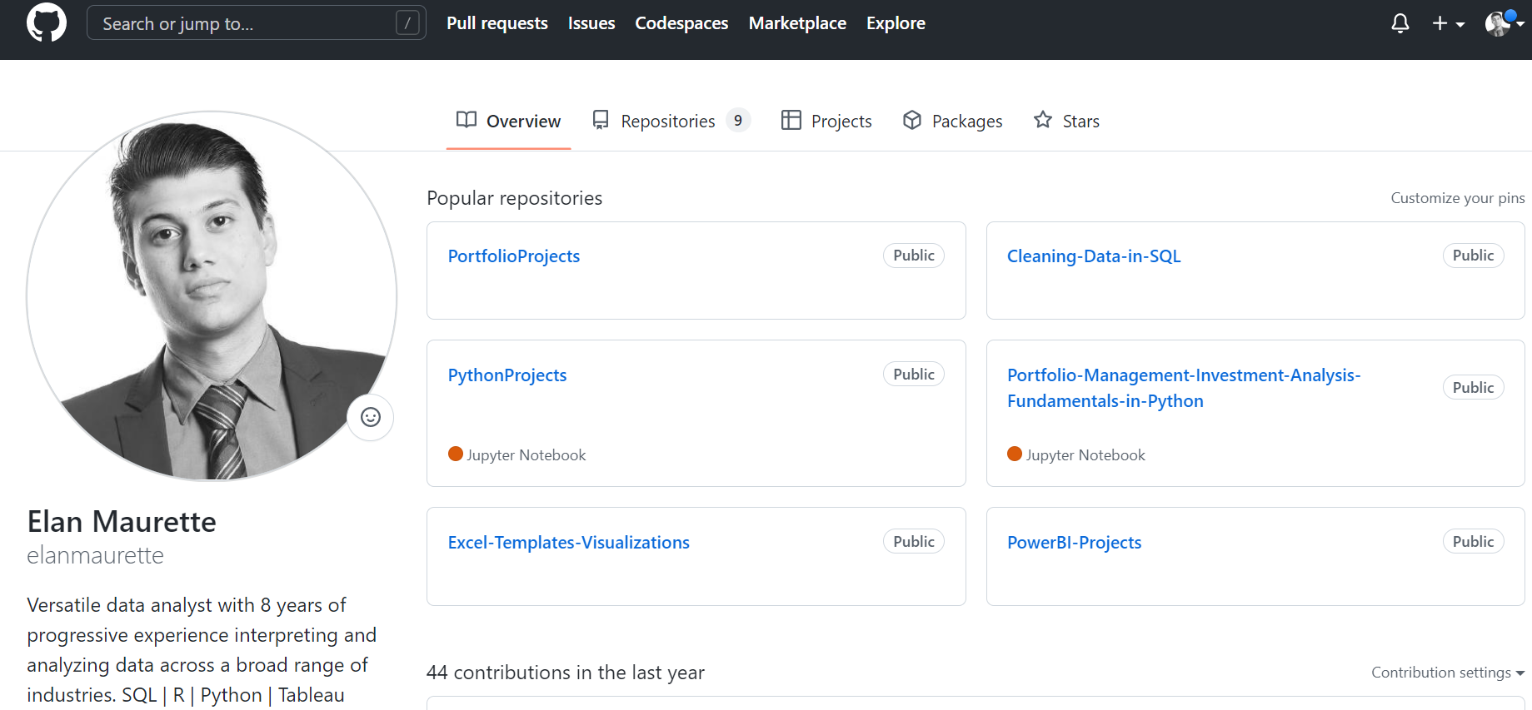Go to Marketplace in the navigation bar
Screen dimensions: 1532x710
point(797,23)
